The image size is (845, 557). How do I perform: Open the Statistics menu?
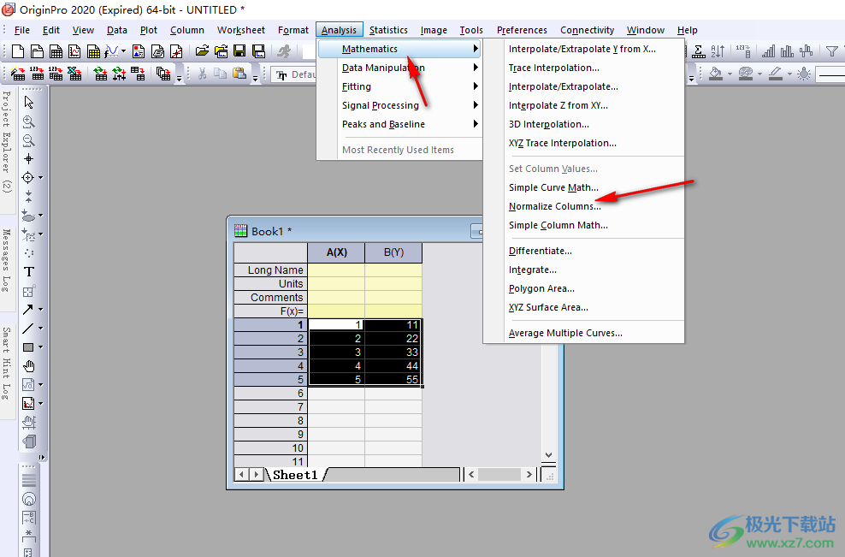(x=388, y=30)
